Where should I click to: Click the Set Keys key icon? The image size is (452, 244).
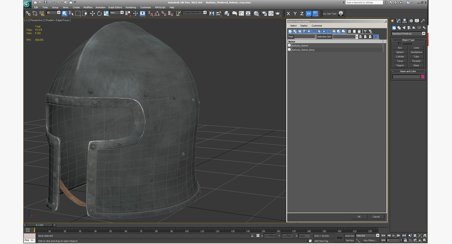tap(339, 238)
